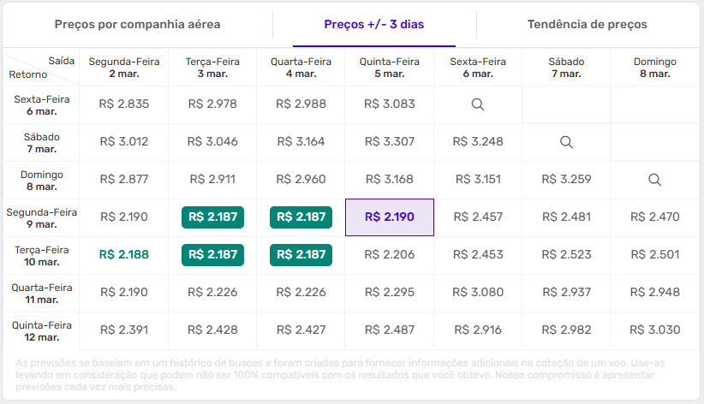The width and height of the screenshot is (704, 404).
Task: Select the R$ 3.259 fare
Action: (566, 180)
